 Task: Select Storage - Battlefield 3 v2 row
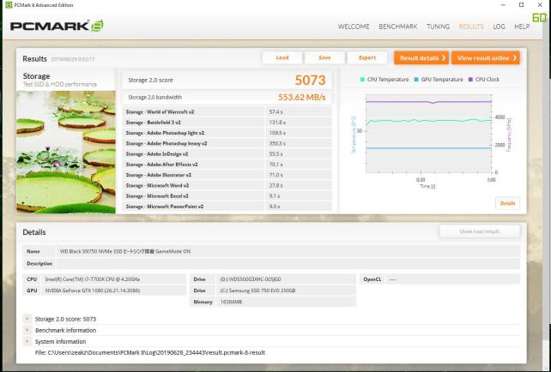(x=227, y=123)
